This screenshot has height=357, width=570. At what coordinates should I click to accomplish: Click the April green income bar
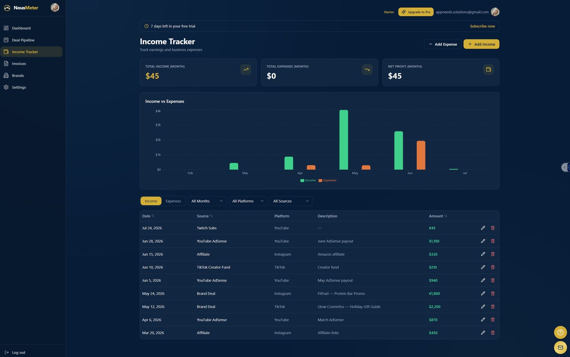point(289,163)
